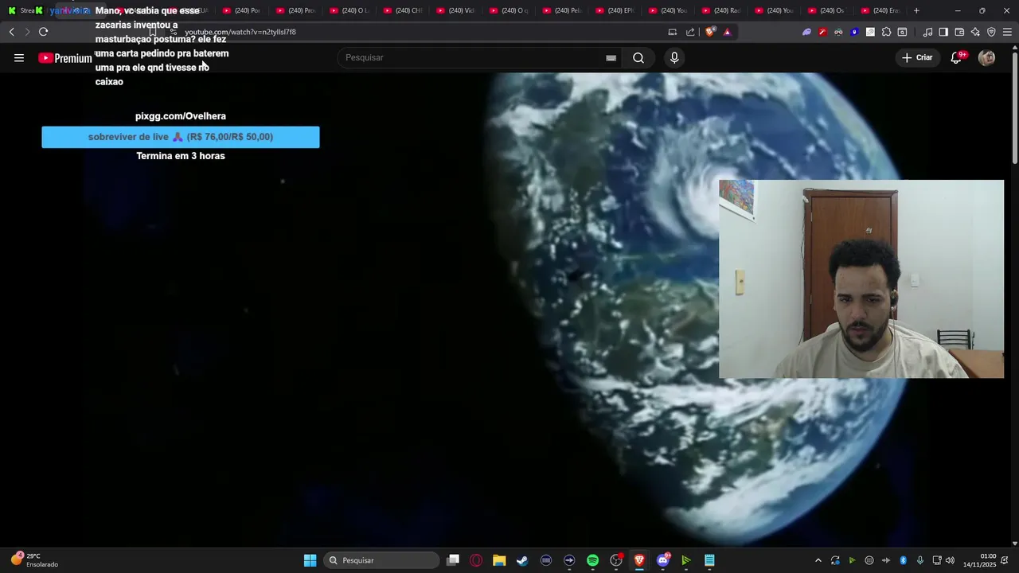
Task: Open OBS Studio from the taskbar
Action: coord(615,560)
